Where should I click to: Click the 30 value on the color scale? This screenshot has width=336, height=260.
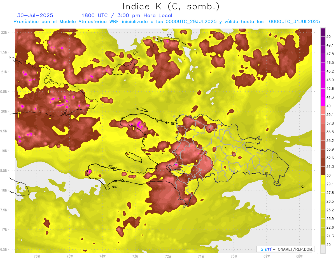(329, 175)
